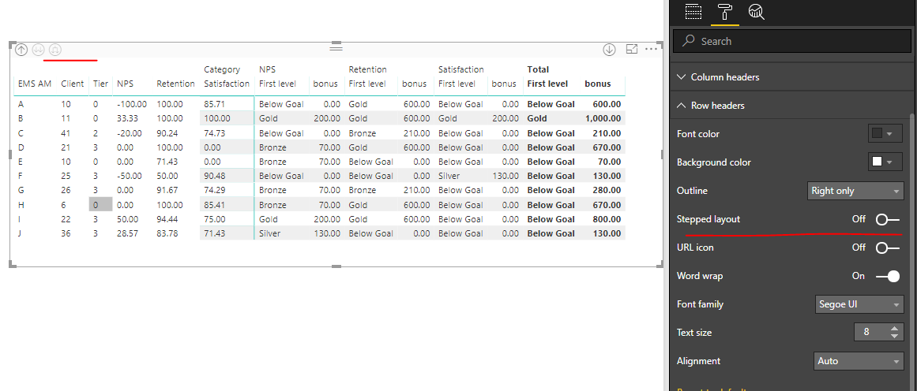Open the More options ellipsis menu

(651, 50)
